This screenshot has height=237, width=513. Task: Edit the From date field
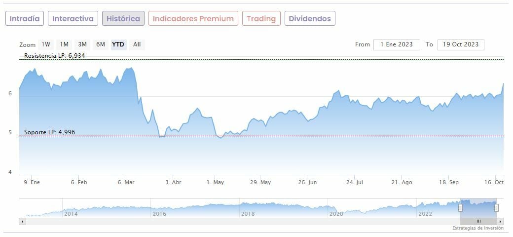(x=397, y=44)
